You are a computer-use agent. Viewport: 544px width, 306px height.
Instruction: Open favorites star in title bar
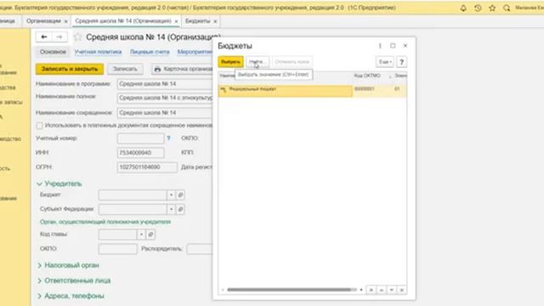tap(492, 8)
